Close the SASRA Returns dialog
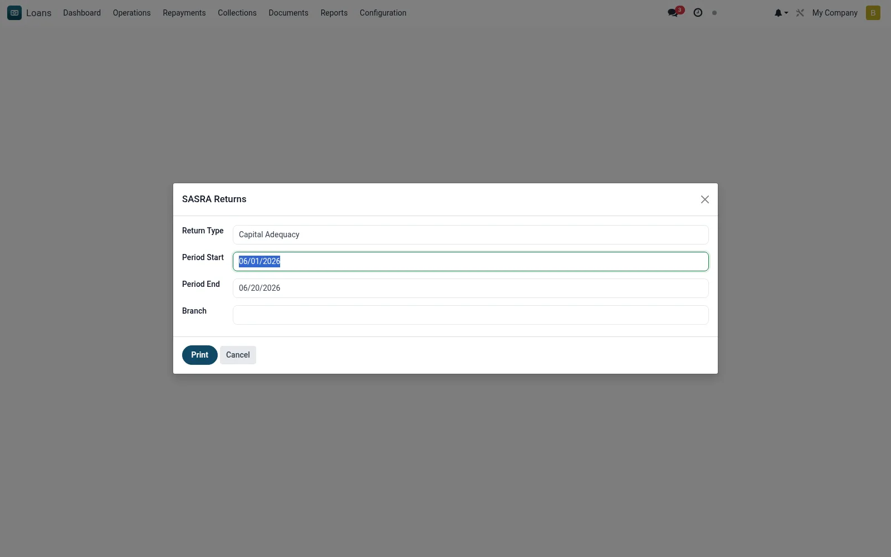The height and width of the screenshot is (557, 891). tap(705, 199)
